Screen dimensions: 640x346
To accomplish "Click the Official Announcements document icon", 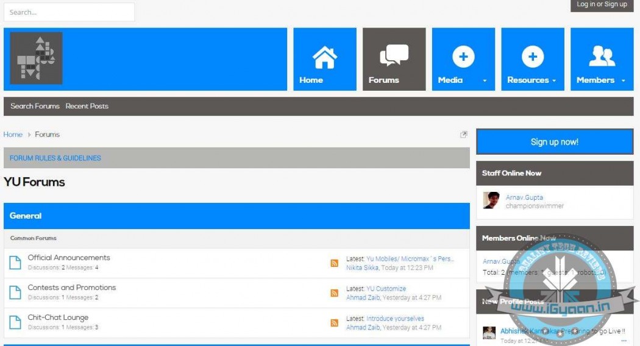I will pyautogui.click(x=15, y=263).
